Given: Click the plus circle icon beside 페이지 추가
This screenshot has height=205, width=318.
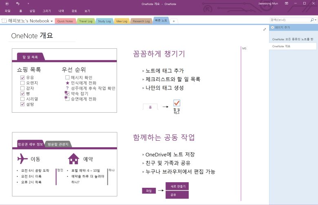Looking at the screenshot, I should 272,27.
